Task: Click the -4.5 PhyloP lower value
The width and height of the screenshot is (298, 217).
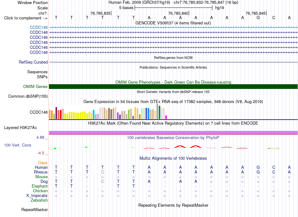Action: tap(41, 153)
